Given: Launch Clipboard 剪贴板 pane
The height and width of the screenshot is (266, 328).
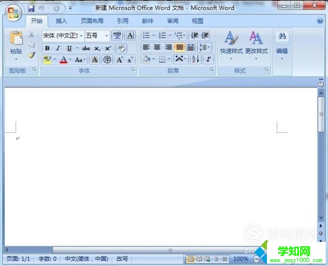Looking at the screenshot, I should [34, 69].
